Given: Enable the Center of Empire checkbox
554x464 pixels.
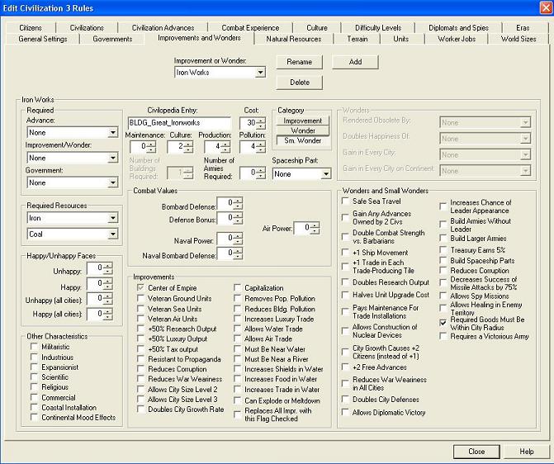Looking at the screenshot, I should coord(142,286).
